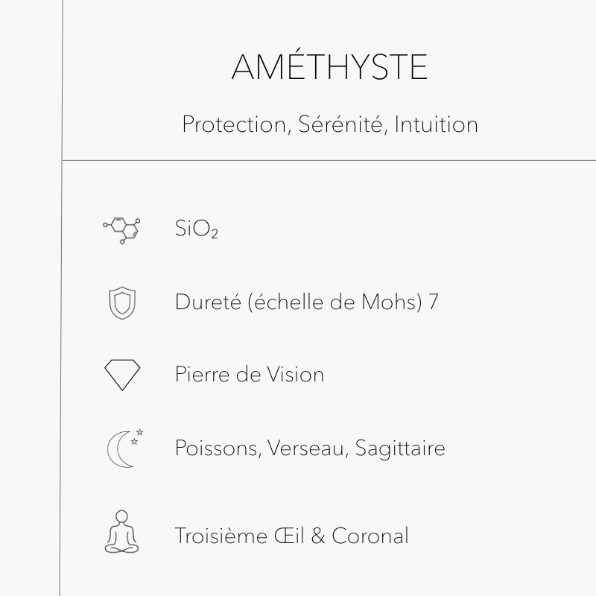Click the shield hardness icon
The height and width of the screenshot is (596, 596).
122,302
